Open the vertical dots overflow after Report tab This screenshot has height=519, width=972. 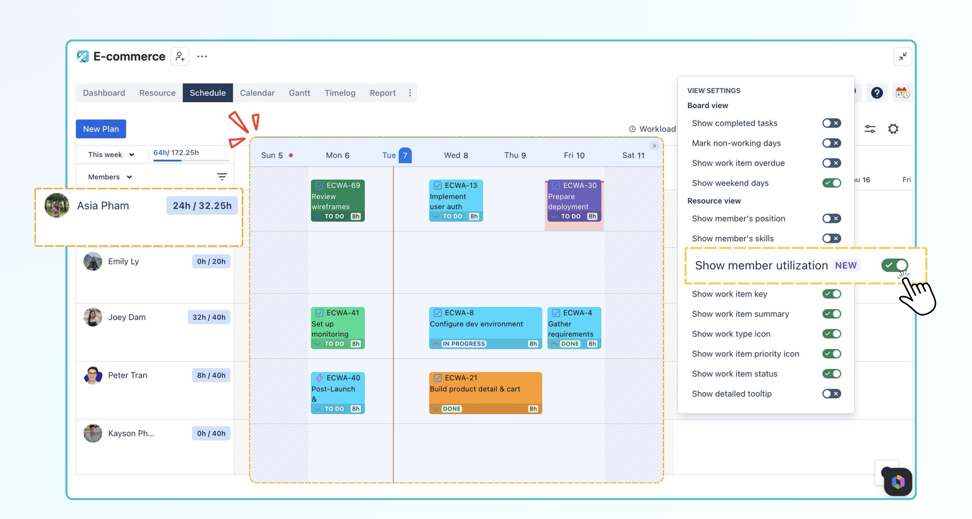410,93
